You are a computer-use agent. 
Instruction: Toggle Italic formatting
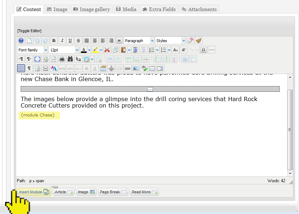tap(62, 40)
